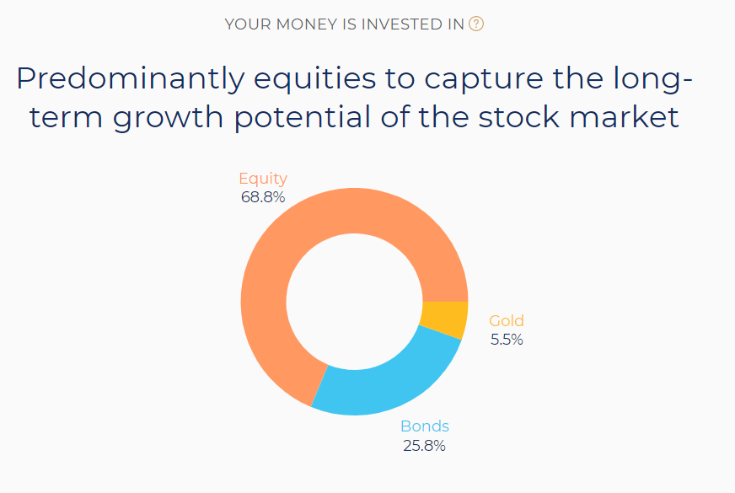
Task: Click the empty center of the donut chart
Action: click(x=354, y=302)
